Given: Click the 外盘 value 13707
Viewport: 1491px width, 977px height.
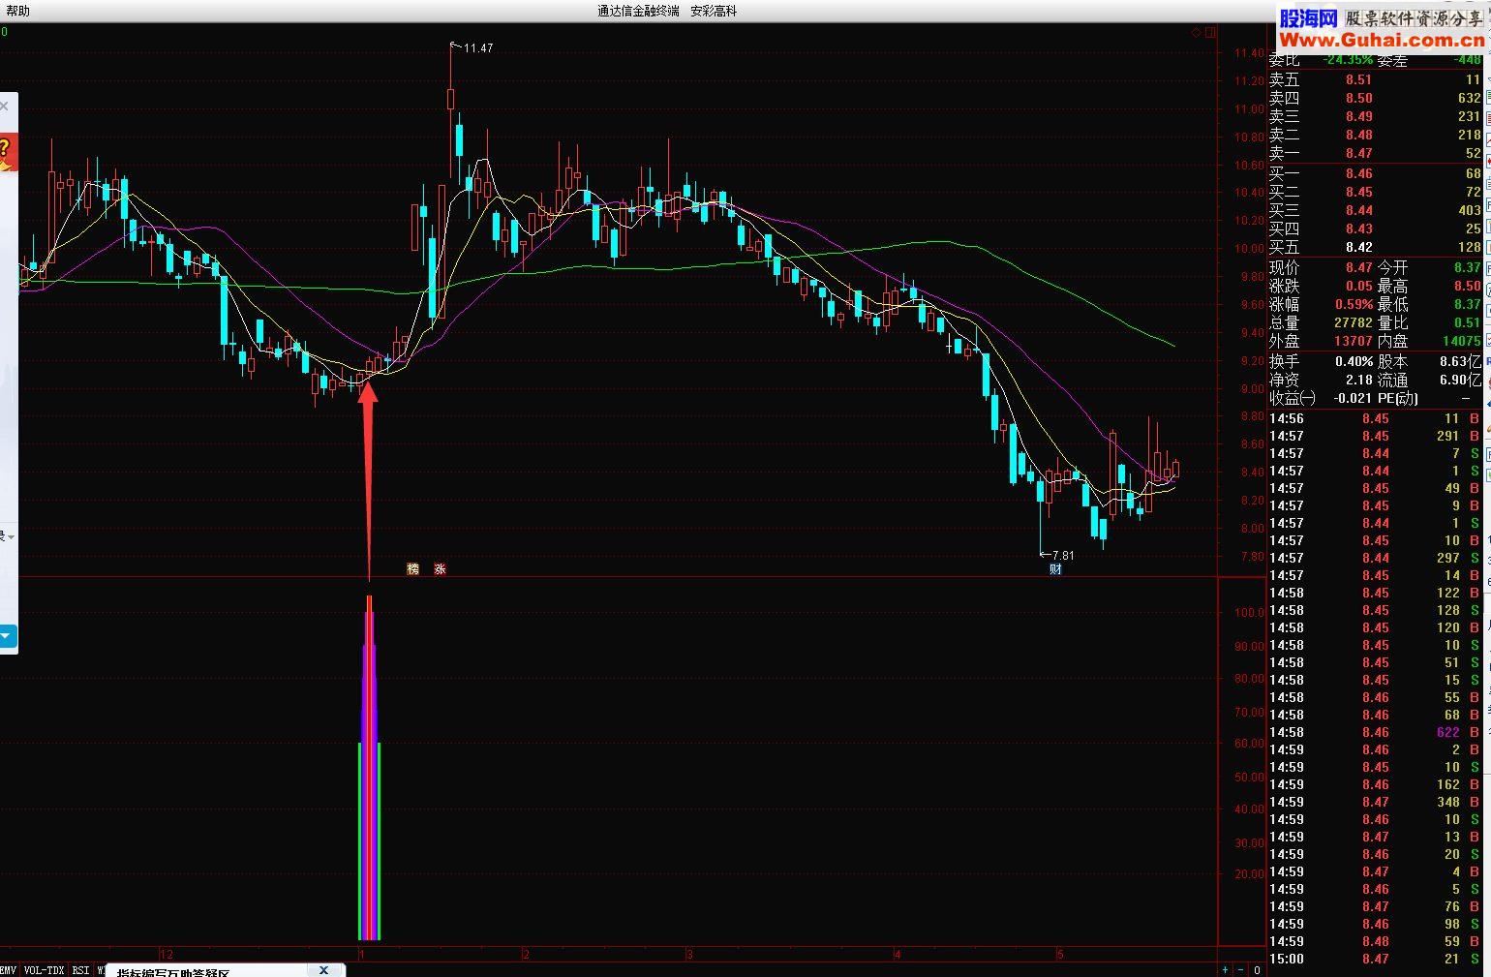Looking at the screenshot, I should click(1353, 341).
